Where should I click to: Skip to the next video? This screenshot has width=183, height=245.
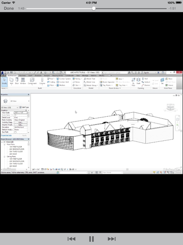coord(112,239)
